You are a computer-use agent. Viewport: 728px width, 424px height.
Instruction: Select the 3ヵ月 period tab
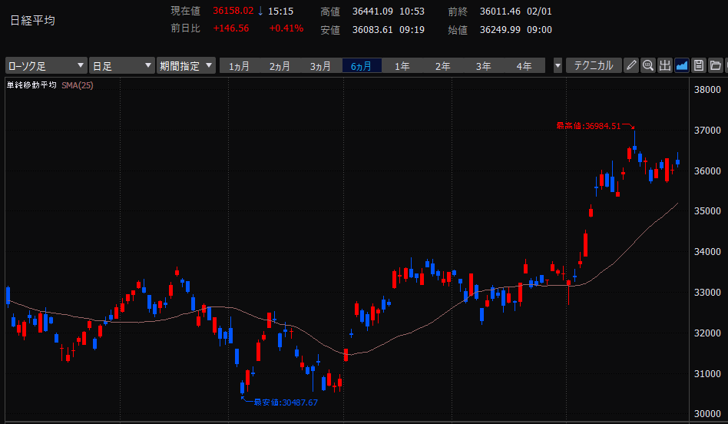point(320,66)
